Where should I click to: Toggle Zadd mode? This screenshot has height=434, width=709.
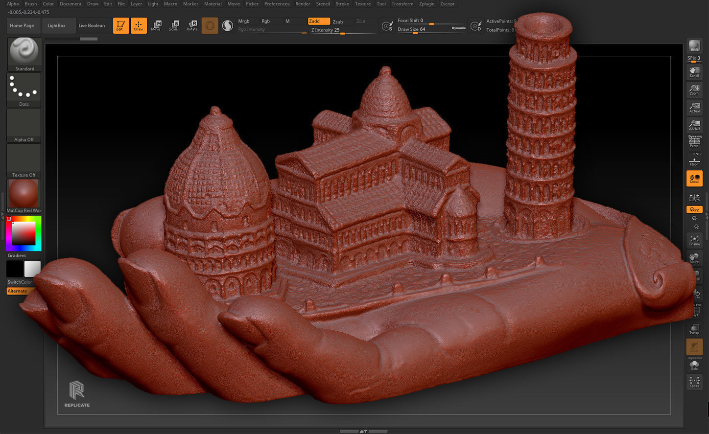tap(319, 21)
